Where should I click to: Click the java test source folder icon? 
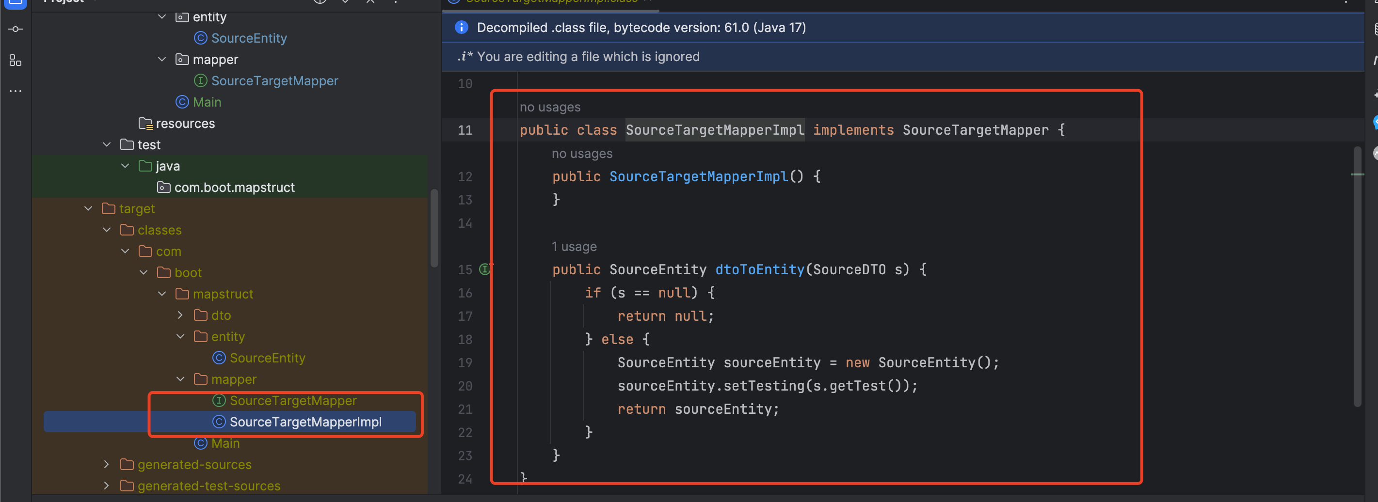(x=145, y=166)
